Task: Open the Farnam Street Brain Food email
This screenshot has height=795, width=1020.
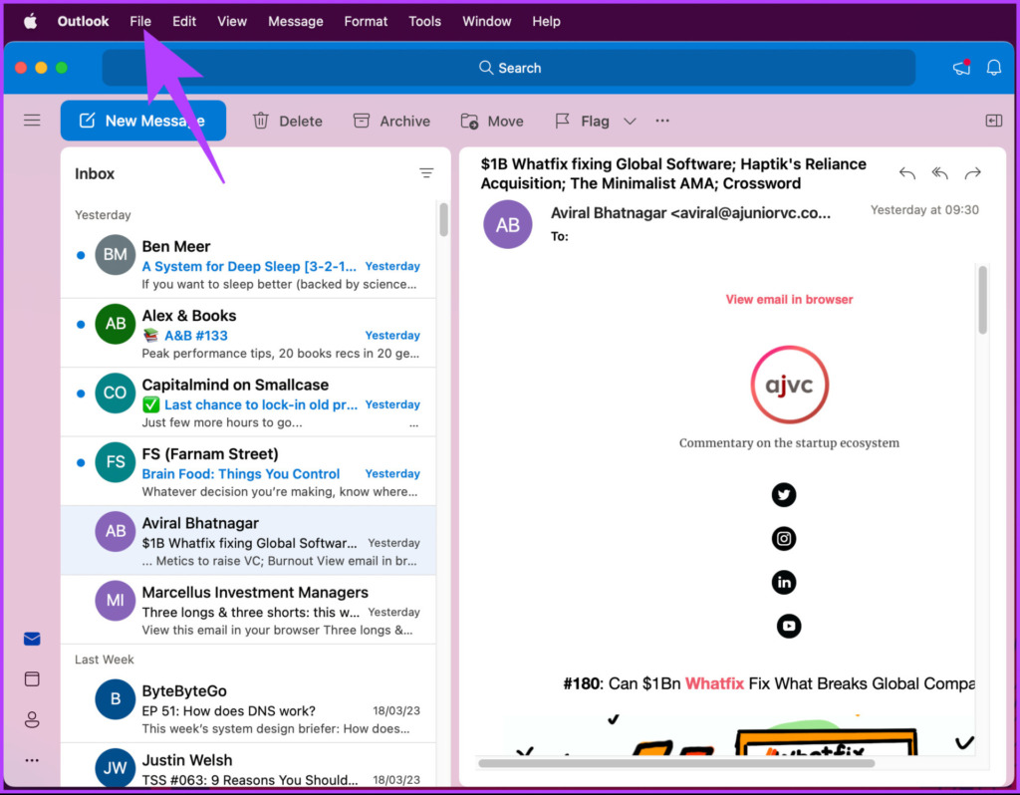Action: 248,471
